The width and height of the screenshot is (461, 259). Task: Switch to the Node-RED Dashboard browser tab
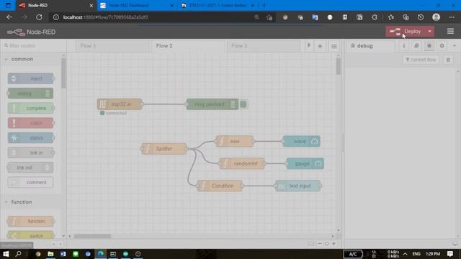(x=136, y=5)
